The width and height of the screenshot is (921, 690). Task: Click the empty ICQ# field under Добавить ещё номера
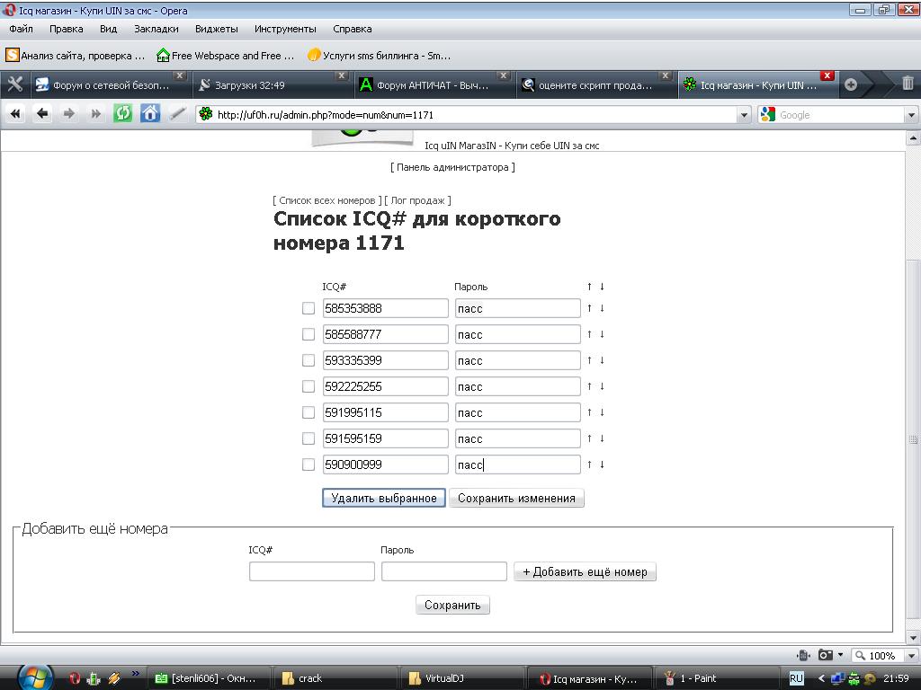click(x=312, y=571)
